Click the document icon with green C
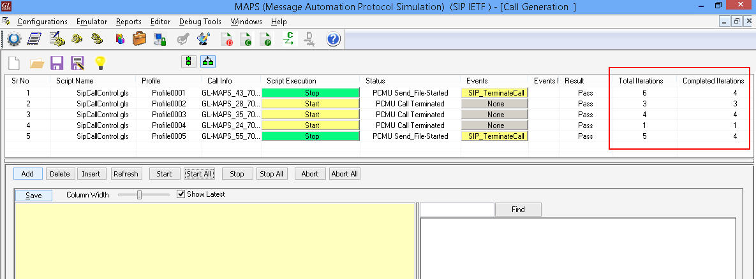The image size is (756, 279). tap(246, 39)
